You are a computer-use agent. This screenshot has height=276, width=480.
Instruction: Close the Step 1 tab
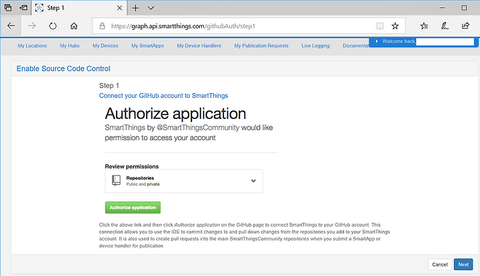120,8
